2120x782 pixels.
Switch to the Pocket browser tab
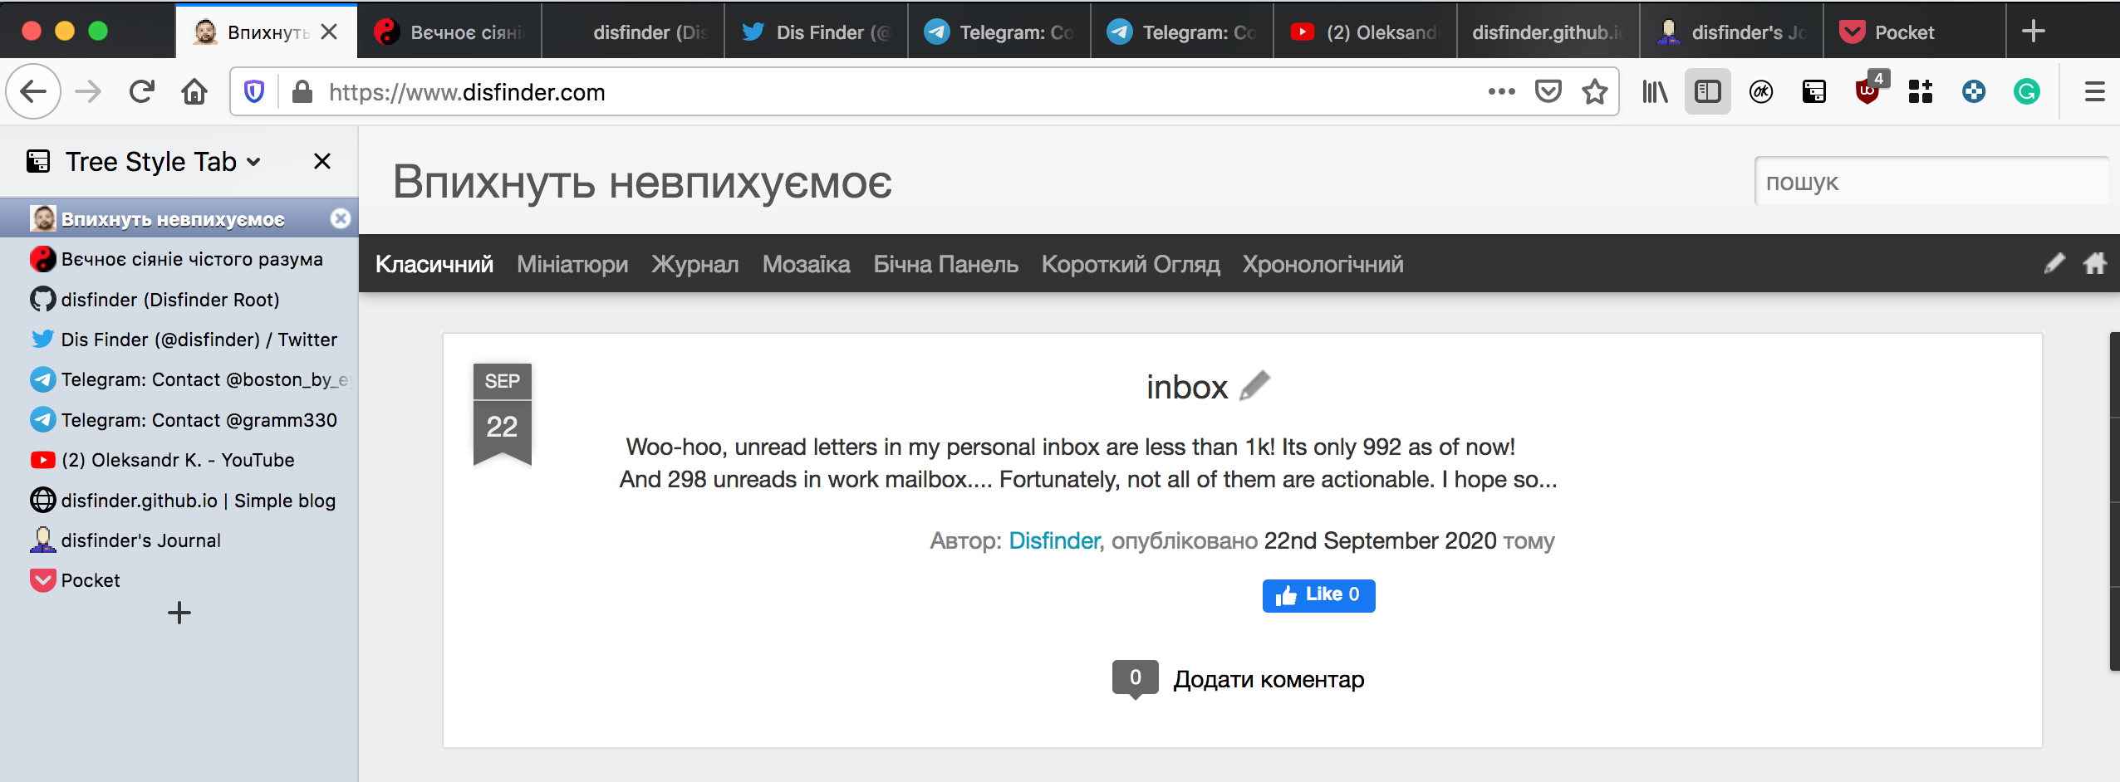pos(1904,32)
